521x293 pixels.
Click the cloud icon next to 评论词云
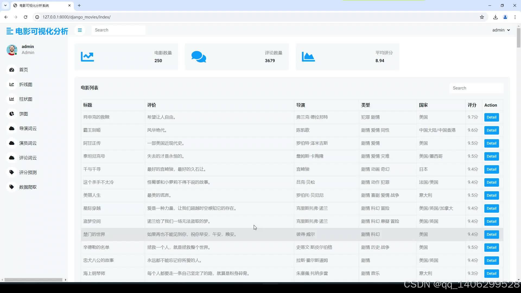click(12, 158)
